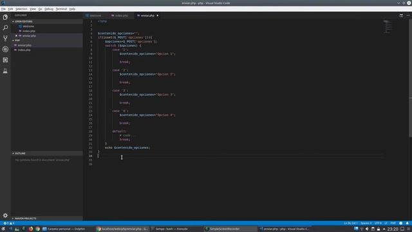
Task: Select index.php in Open Editors list
Action: click(x=47, y=31)
